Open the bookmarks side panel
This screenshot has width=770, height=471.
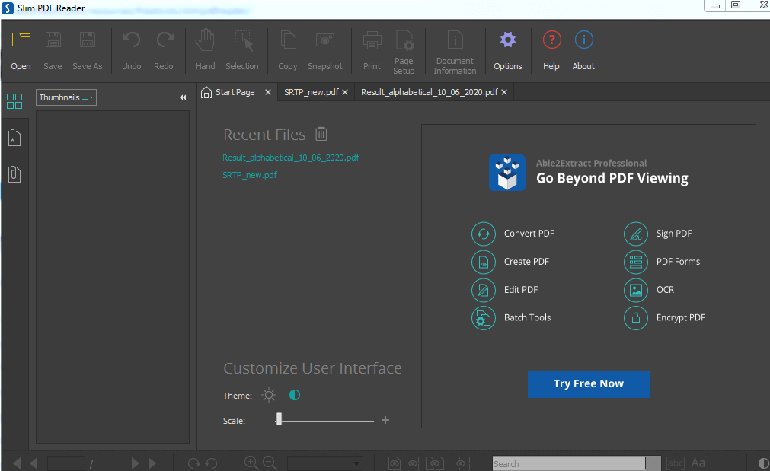(14, 138)
